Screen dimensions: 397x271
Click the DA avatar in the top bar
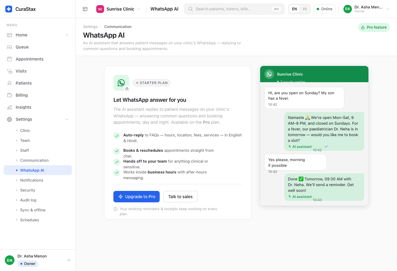(348, 9)
